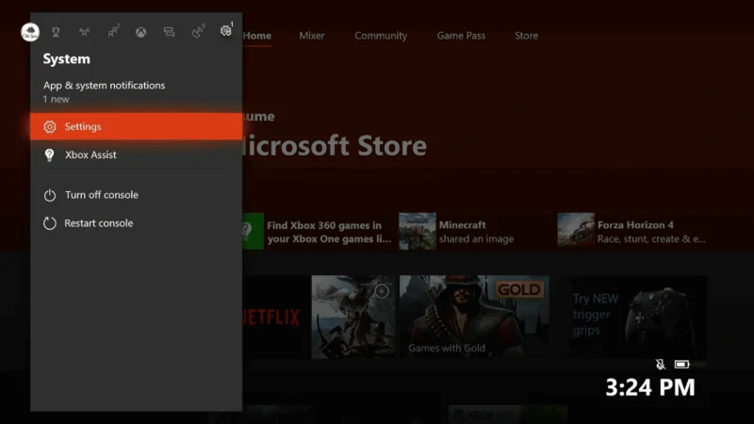Click the GOLD badge on tile

[519, 289]
